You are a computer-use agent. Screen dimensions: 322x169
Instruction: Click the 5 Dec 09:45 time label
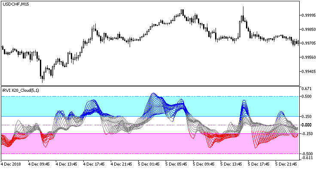204,164
